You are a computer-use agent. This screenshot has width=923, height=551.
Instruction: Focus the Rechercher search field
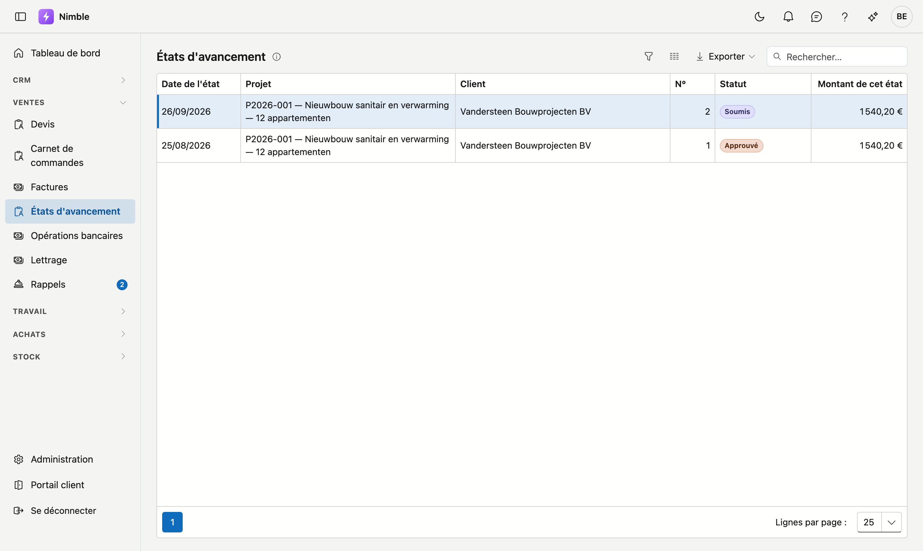coord(837,56)
